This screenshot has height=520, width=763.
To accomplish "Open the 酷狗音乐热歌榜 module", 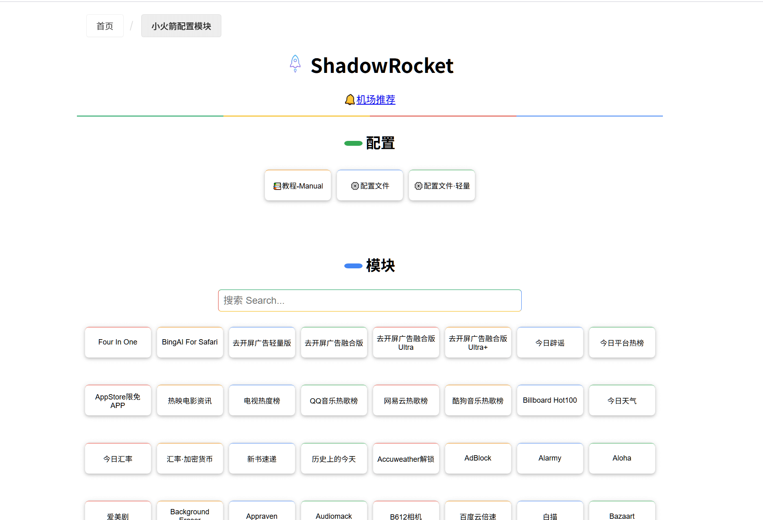I will (478, 400).
